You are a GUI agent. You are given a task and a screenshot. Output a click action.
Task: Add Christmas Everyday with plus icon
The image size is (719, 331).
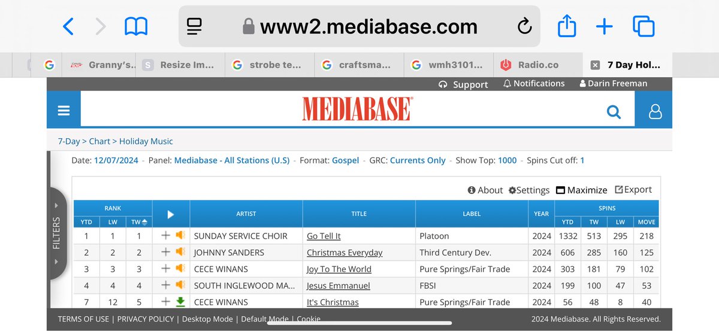[166, 252]
